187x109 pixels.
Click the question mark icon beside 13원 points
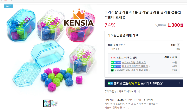pos(178,45)
